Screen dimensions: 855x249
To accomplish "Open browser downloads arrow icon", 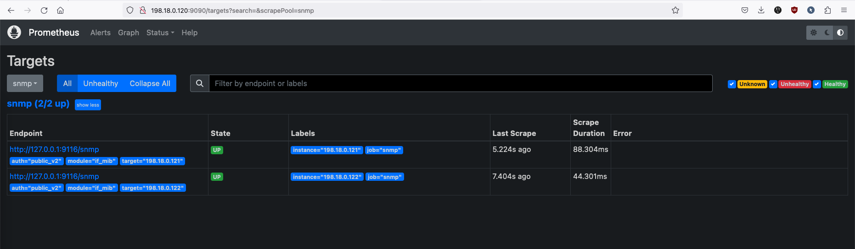I will click(761, 10).
